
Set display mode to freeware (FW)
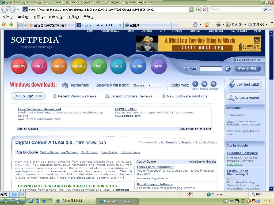coord(204,84)
